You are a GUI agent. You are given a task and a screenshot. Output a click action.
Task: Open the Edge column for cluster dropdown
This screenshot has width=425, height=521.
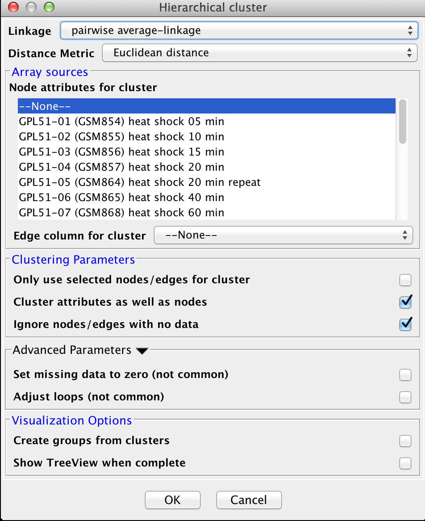tap(283, 235)
